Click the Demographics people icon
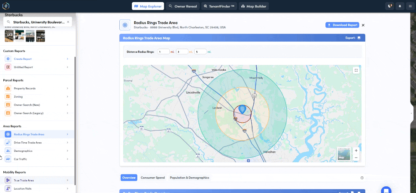The width and height of the screenshot is (416, 193). point(8,151)
